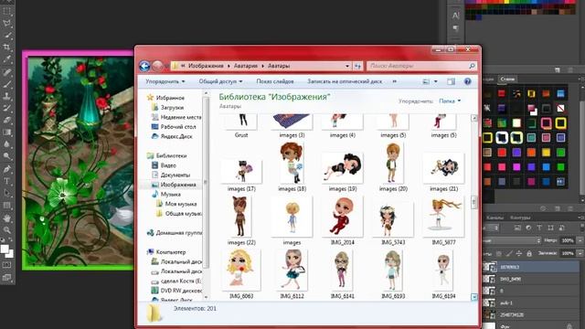
Task: Expand the Explorer view options arrow
Action: [435, 81]
